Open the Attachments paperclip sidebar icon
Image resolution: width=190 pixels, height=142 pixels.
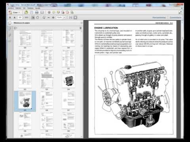10,35
